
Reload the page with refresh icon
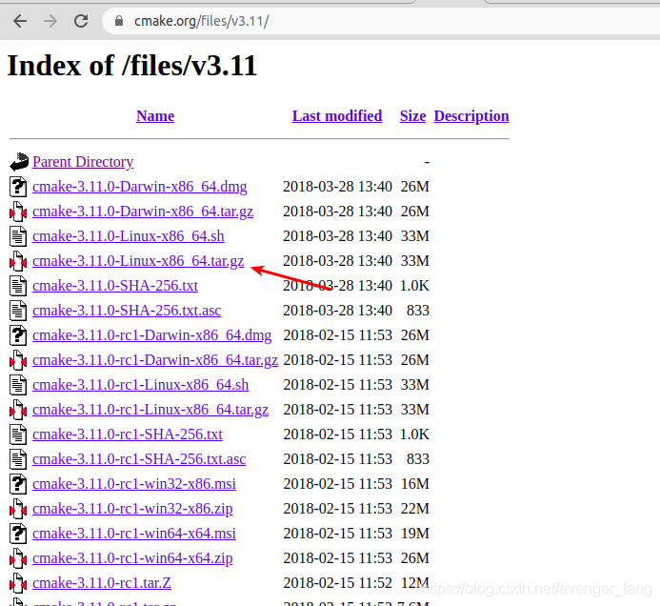click(81, 21)
